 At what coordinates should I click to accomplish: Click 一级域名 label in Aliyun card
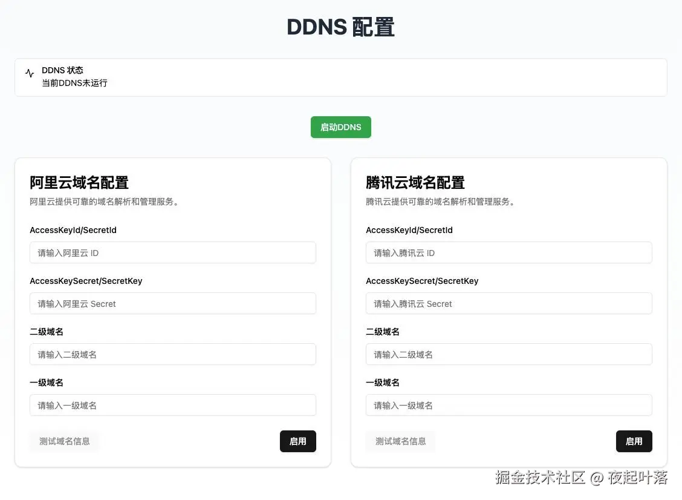[47, 383]
